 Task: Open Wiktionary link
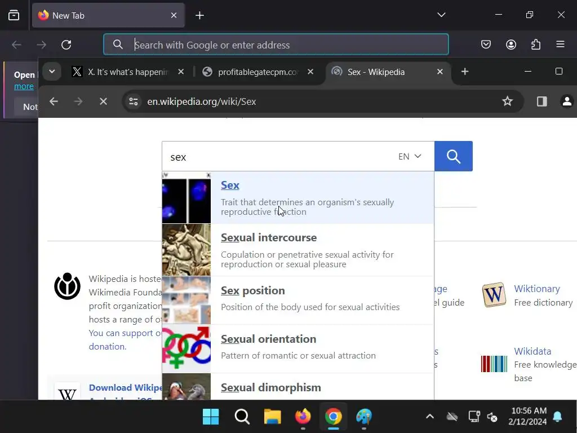point(537,289)
